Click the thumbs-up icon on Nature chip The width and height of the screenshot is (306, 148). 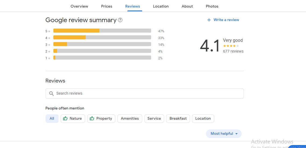tap(65, 118)
